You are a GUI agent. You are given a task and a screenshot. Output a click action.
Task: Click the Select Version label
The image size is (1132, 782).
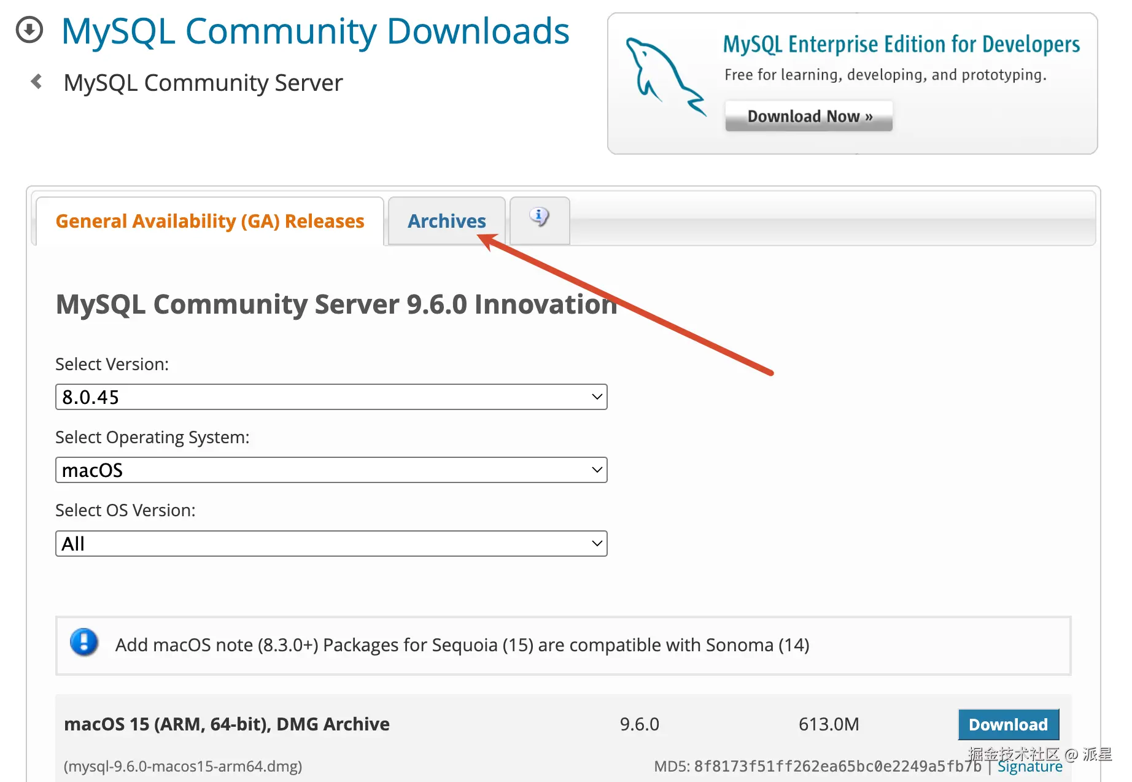click(x=112, y=365)
